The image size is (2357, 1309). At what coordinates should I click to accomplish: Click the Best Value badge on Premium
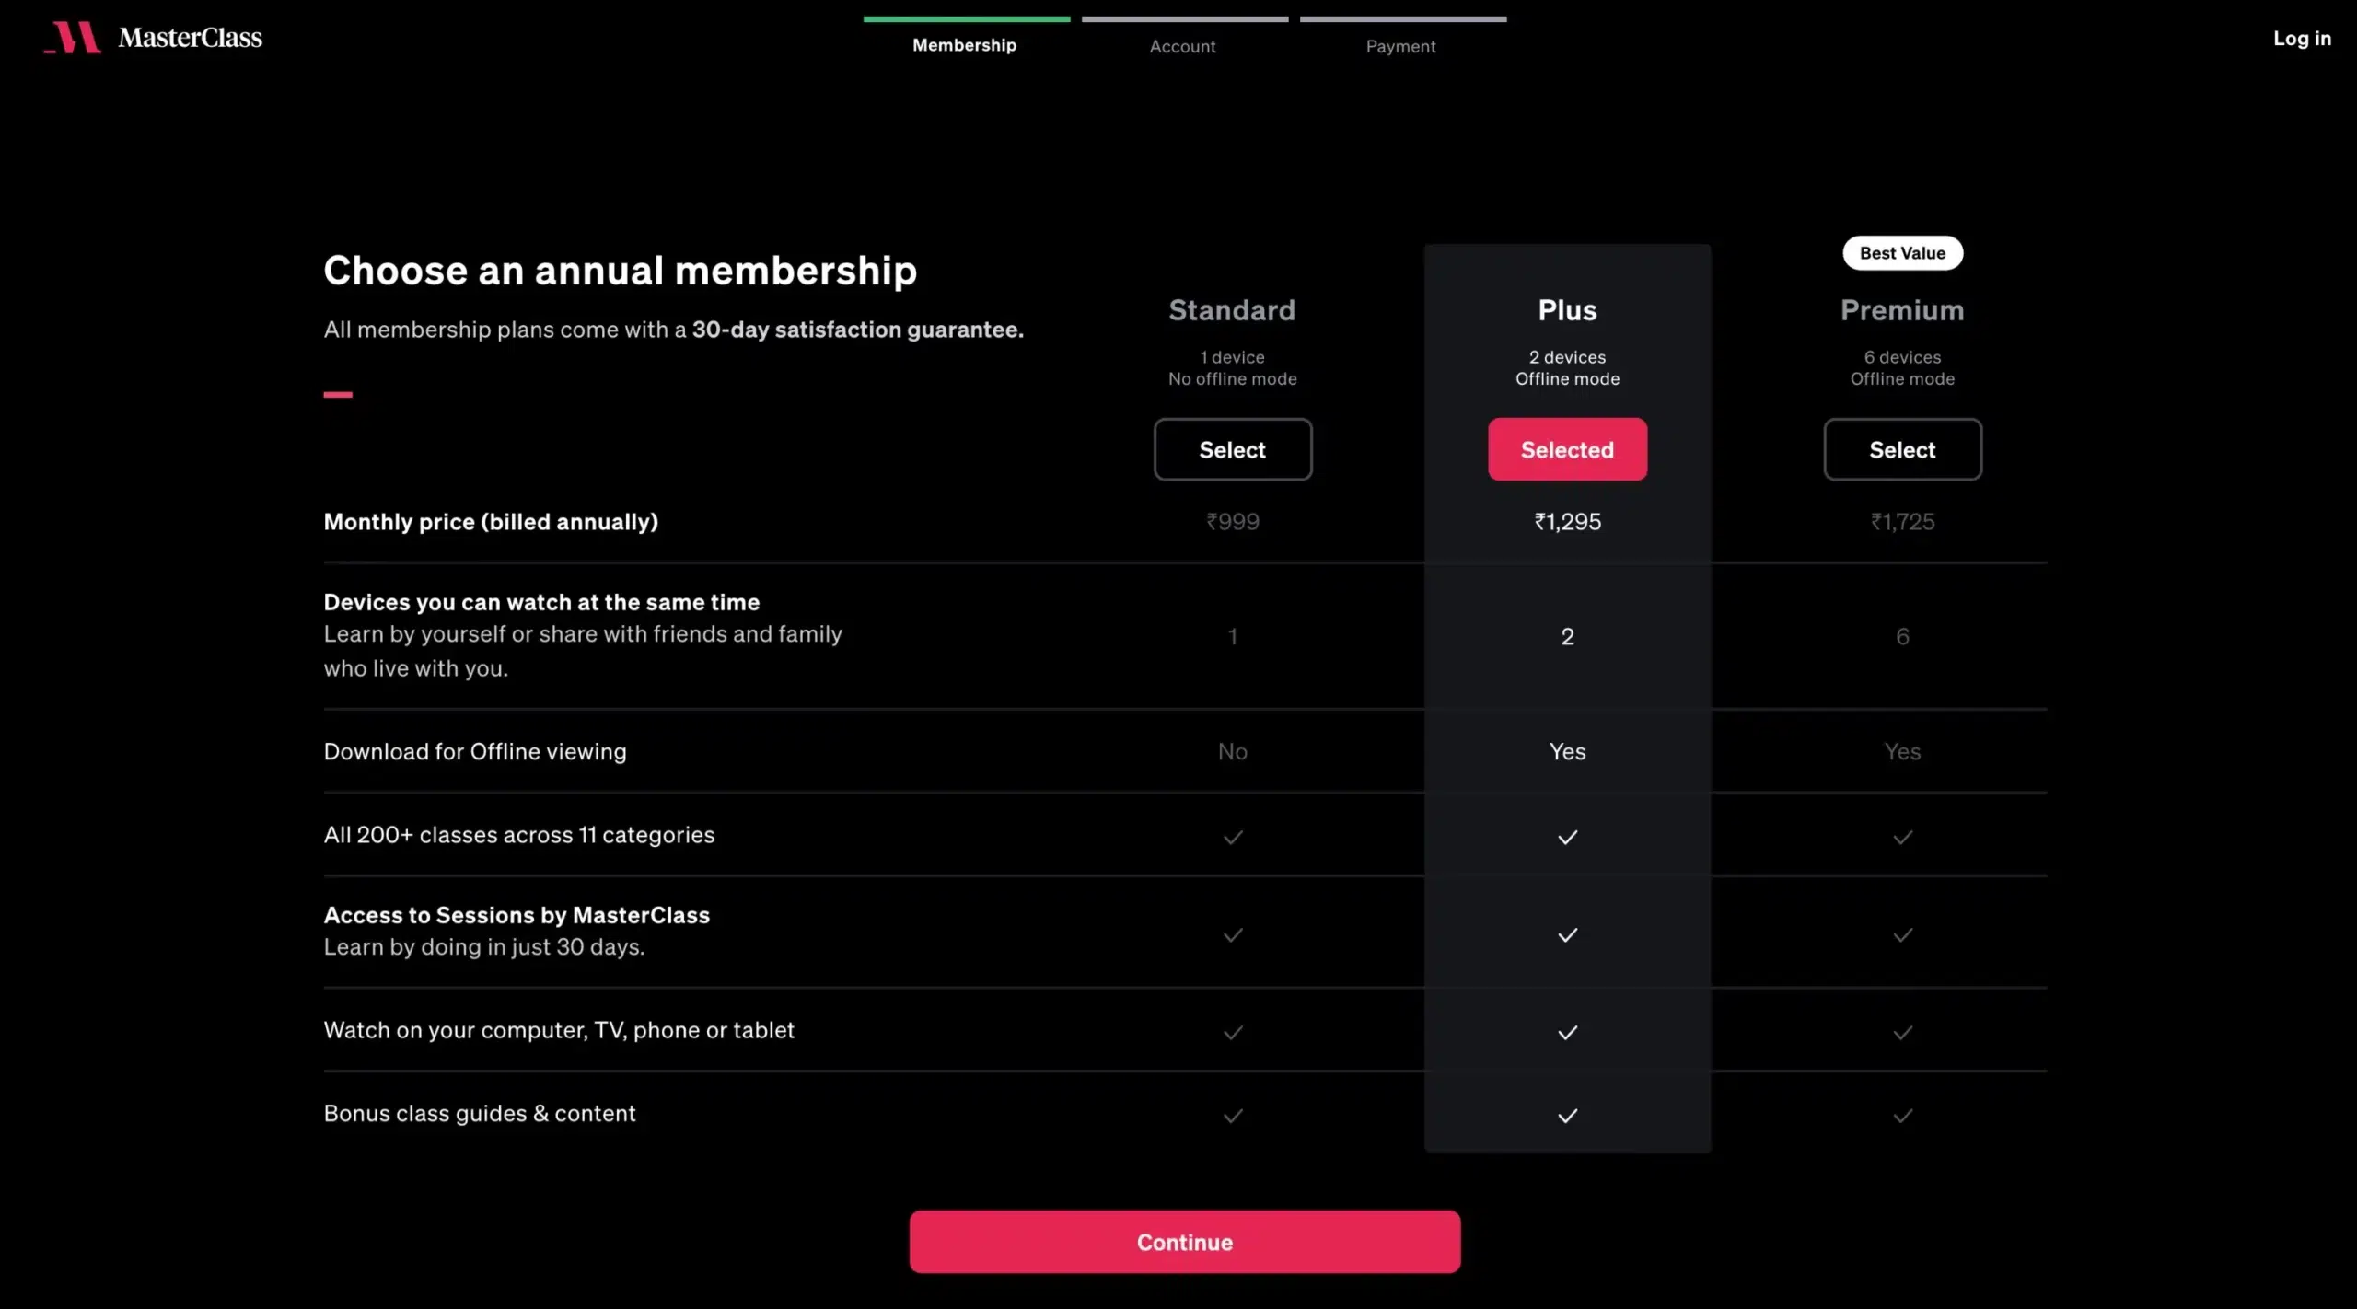1902,252
